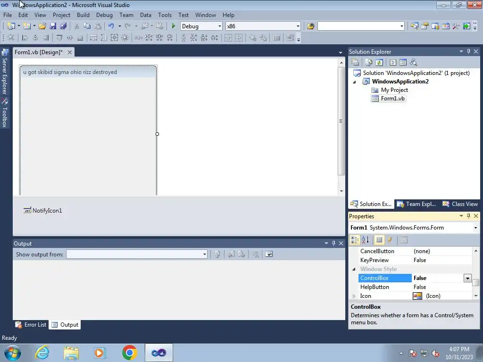This screenshot has height=362, width=483.
Task: Switch to the Error List tab
Action: (x=31, y=325)
